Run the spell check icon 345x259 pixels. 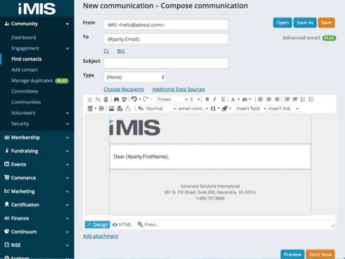[x=124, y=99]
